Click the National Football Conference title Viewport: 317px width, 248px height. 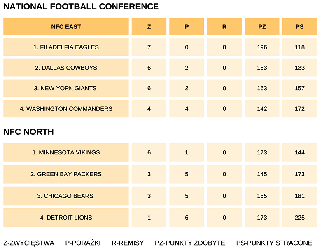pyautogui.click(x=81, y=7)
